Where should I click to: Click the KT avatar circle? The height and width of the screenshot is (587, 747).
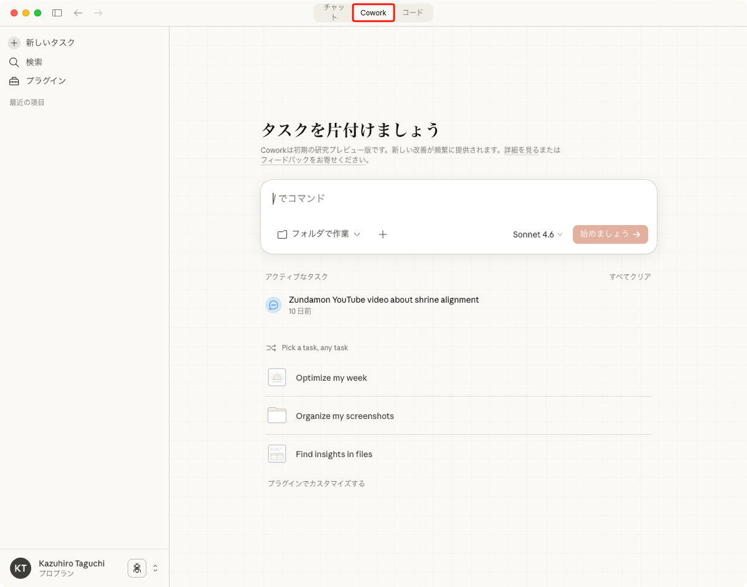[21, 568]
